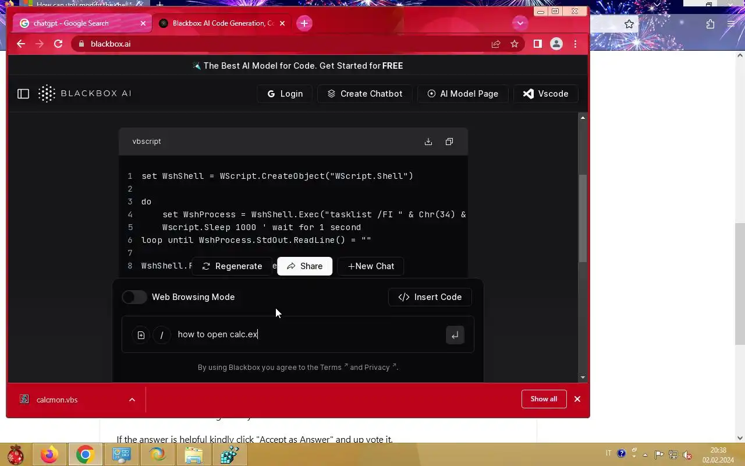Click page scrollbar thumb in Blackbox window
Image resolution: width=745 pixels, height=466 pixels.
pos(583,218)
